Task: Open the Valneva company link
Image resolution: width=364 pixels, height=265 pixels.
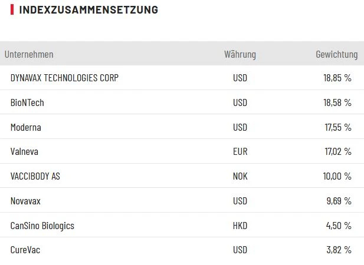Action: 25,151
